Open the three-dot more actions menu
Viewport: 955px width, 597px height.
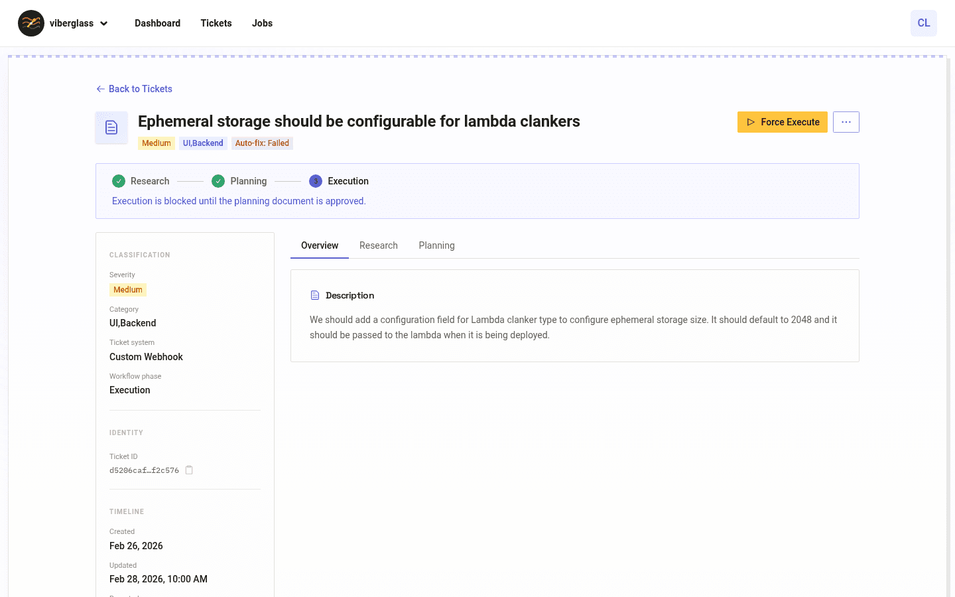pyautogui.click(x=846, y=122)
